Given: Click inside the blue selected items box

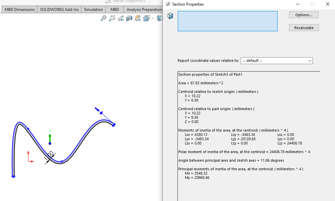Looking at the screenshot, I should coord(228,21).
